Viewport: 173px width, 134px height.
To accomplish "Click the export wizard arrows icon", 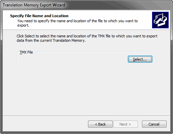I will coord(160,20).
